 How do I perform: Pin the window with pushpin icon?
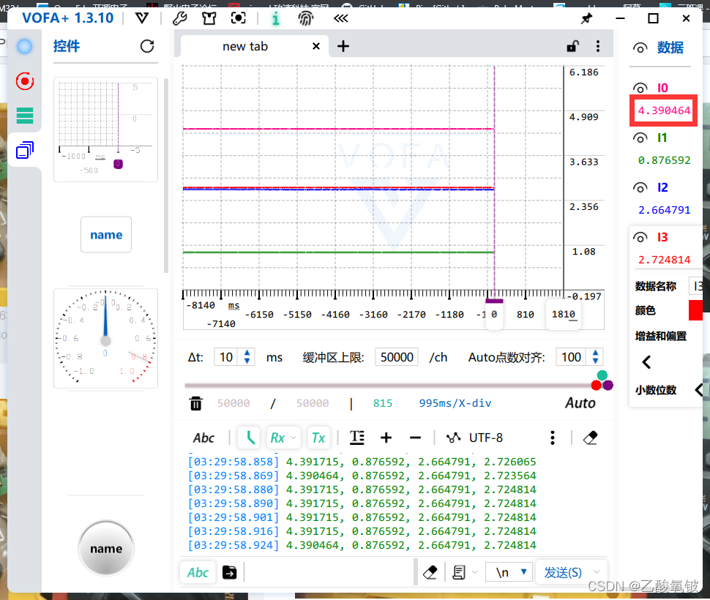[586, 18]
